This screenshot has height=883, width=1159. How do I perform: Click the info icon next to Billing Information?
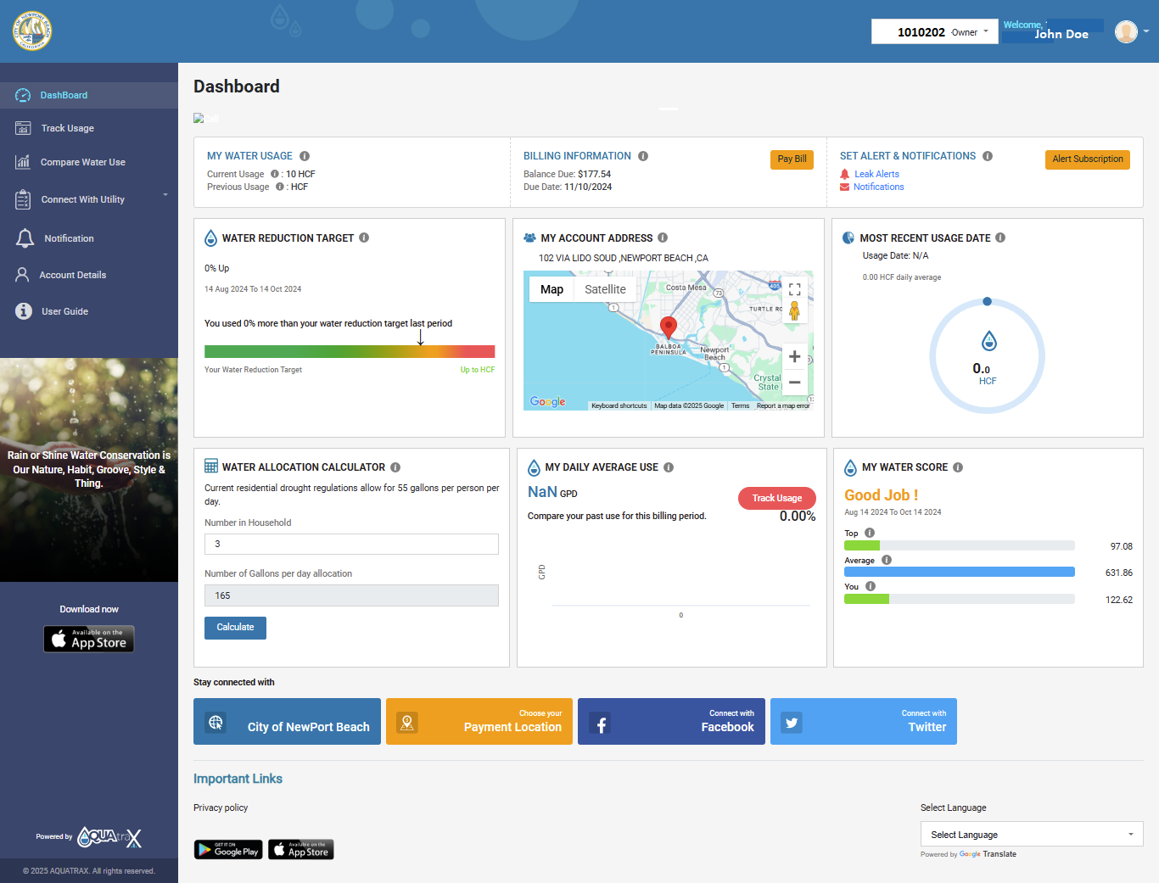coord(643,156)
